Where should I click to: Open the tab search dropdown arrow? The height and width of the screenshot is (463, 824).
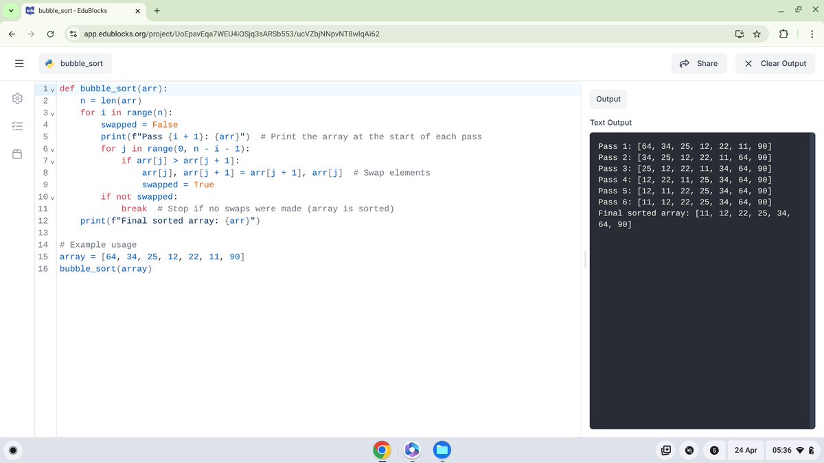point(10,10)
